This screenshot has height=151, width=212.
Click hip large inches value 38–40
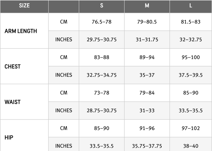(191, 146)
